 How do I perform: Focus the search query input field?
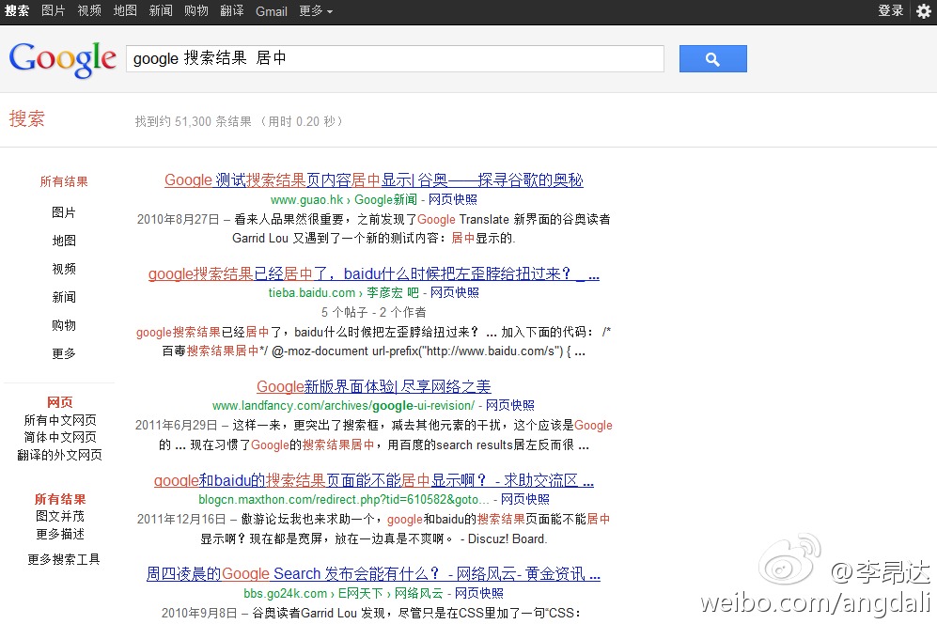[395, 58]
